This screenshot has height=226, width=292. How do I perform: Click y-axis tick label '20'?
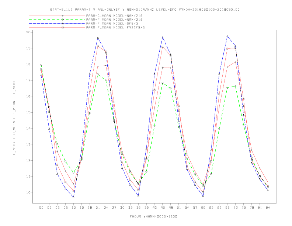tap(28, 32)
